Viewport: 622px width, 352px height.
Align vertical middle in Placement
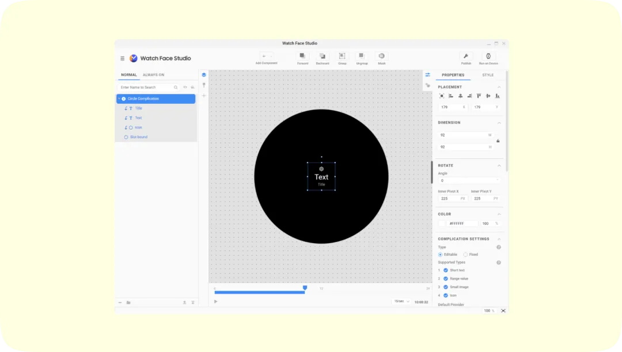[488, 96]
